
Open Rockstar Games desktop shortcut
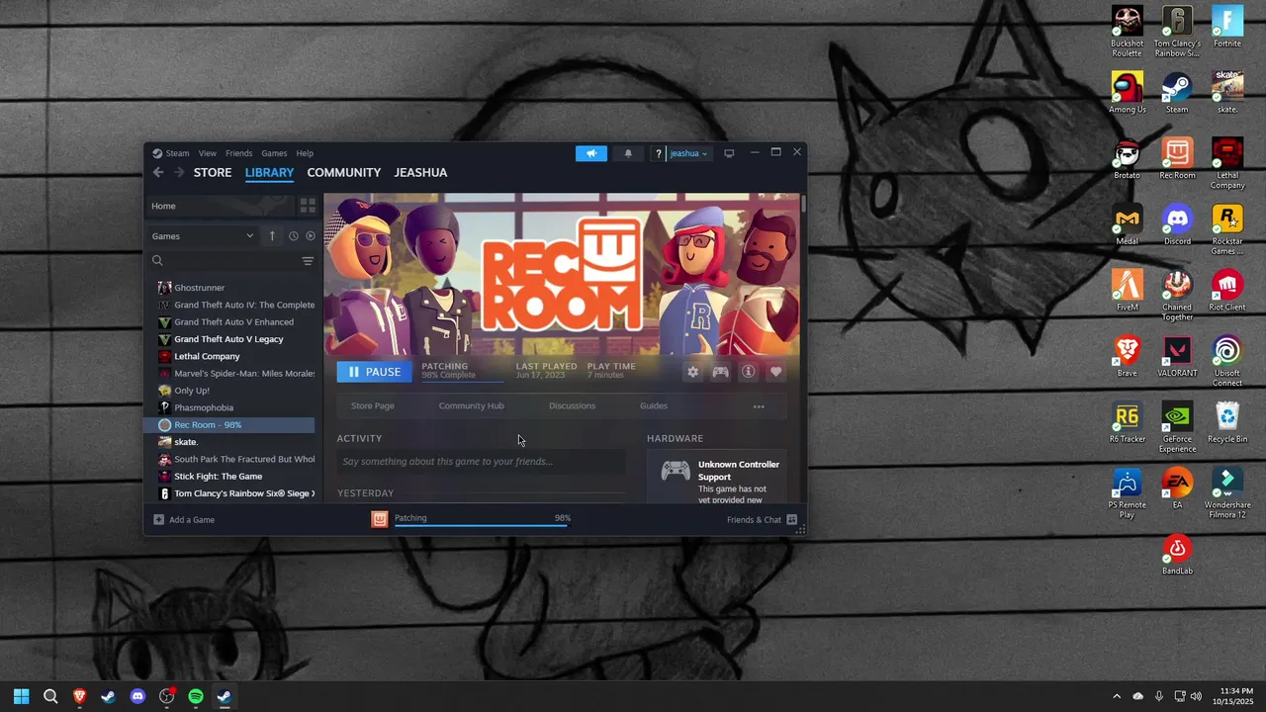[1227, 230]
